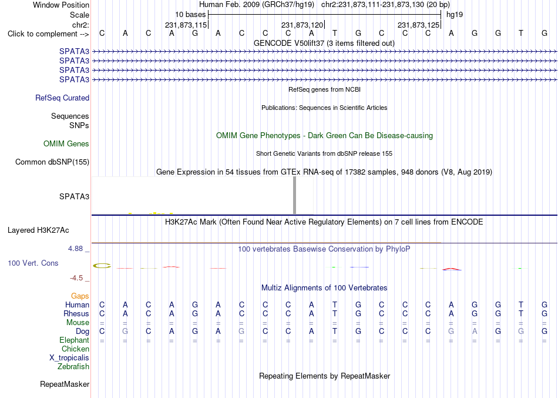Click the '100 Vert. Cons' track label
The image size is (558, 398).
click(x=33, y=263)
